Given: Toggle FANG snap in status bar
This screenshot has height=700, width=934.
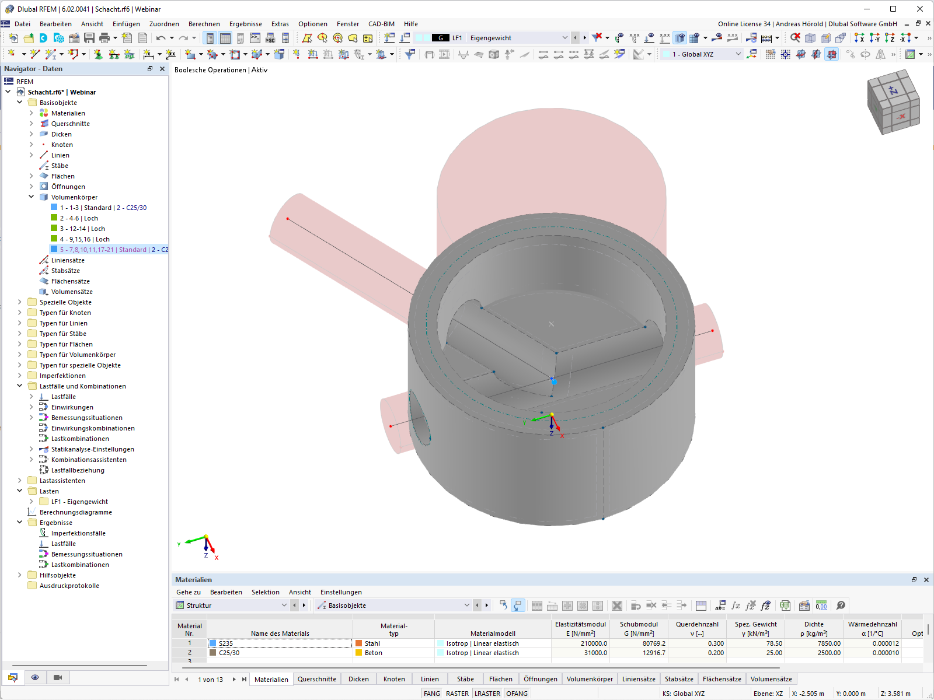Looking at the screenshot, I should 432,694.
